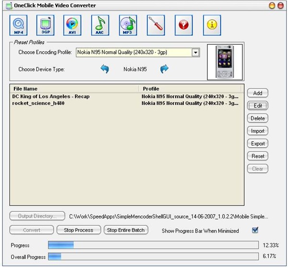Click the Nokia N95 phone thumbnail
The height and width of the screenshot is (267, 288).
click(x=225, y=62)
